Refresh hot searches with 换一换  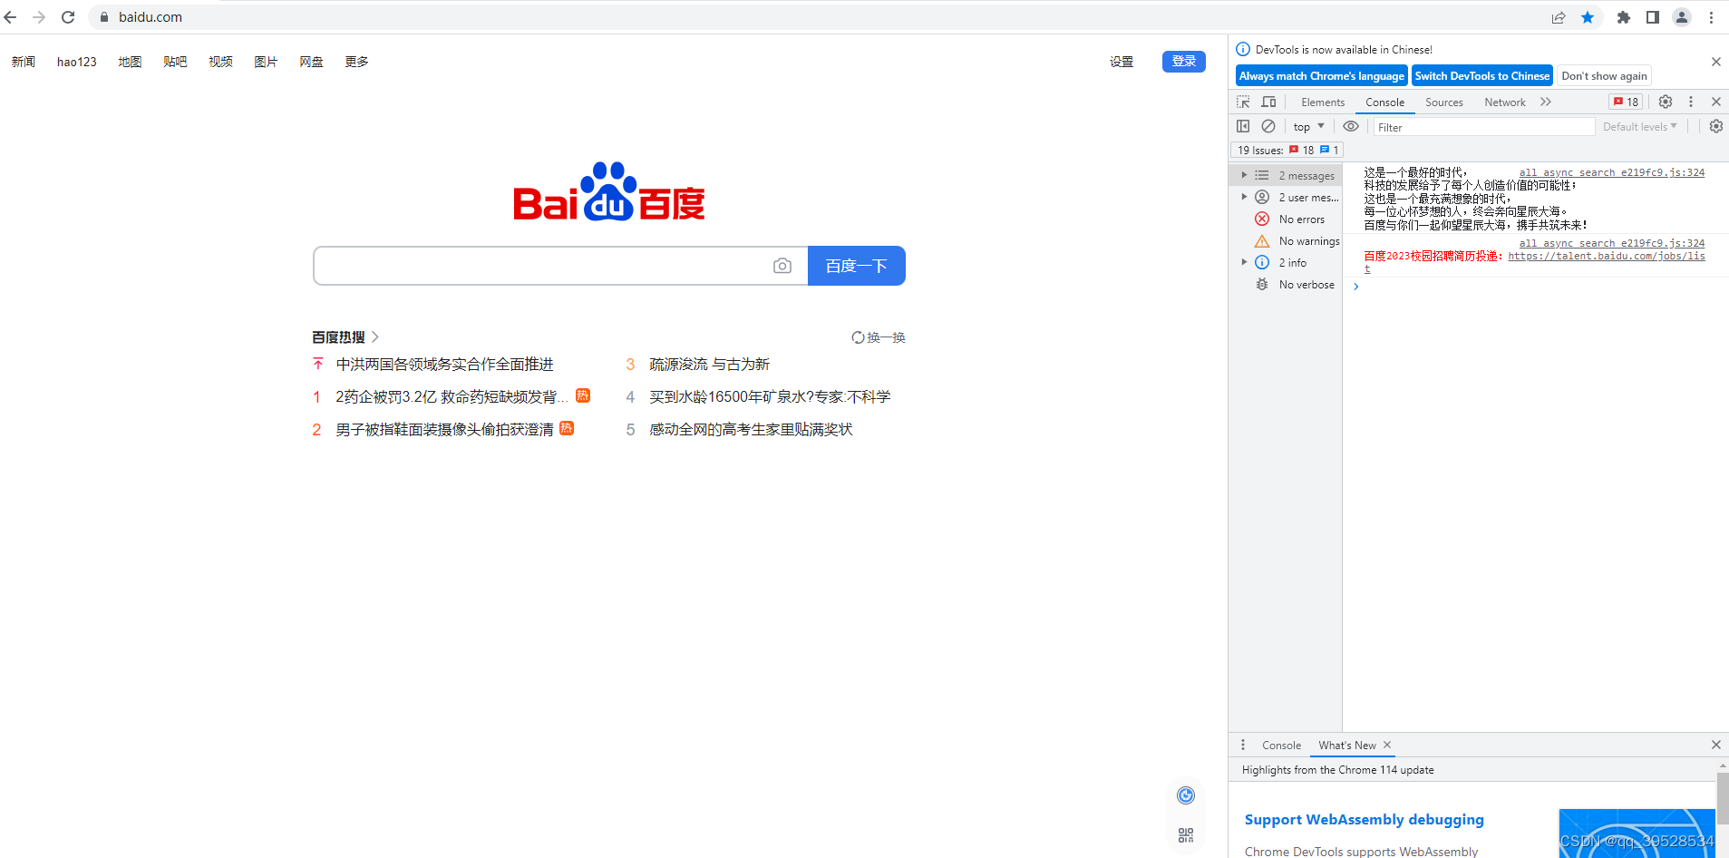coord(878,336)
